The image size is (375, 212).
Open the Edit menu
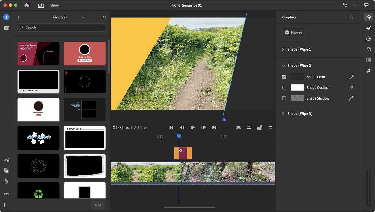40,5
